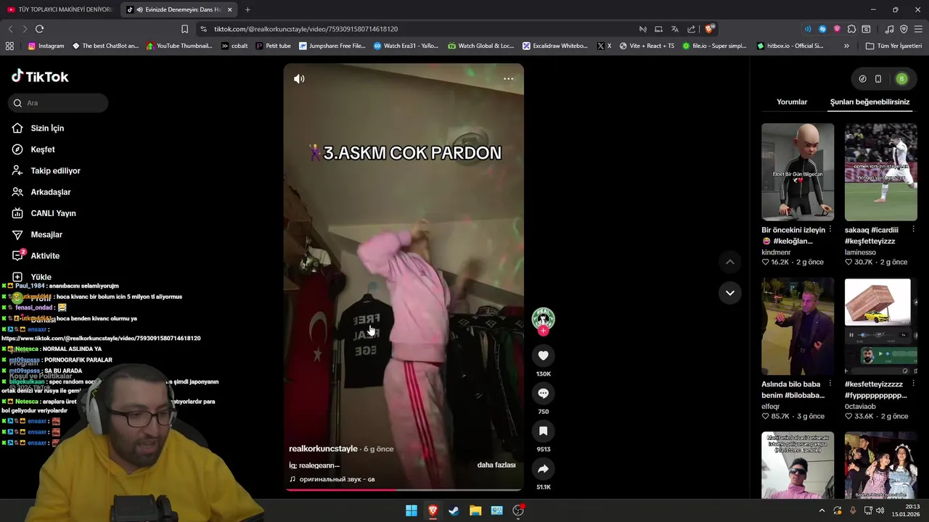Image resolution: width=929 pixels, height=522 pixels.
Task: Expand caption with daha fazlası
Action: coord(496,465)
